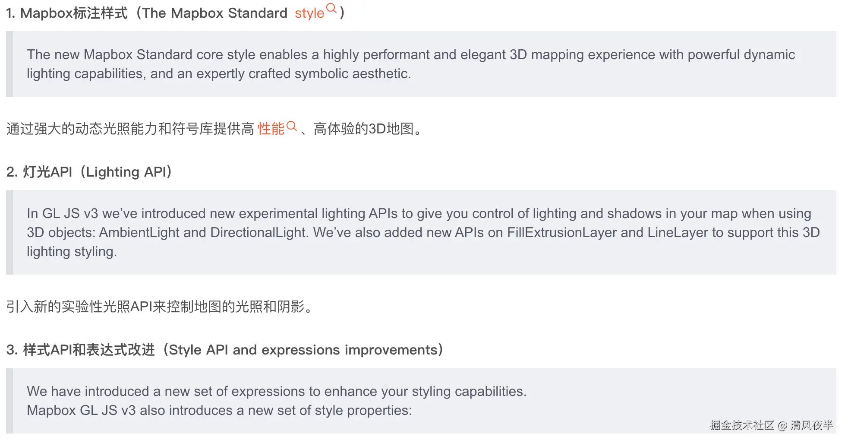The height and width of the screenshot is (443, 845).
Task: Open the orange "style" keyword link
Action: tap(309, 13)
